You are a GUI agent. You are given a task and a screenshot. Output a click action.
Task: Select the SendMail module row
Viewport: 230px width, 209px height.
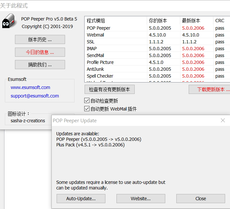(x=157, y=55)
